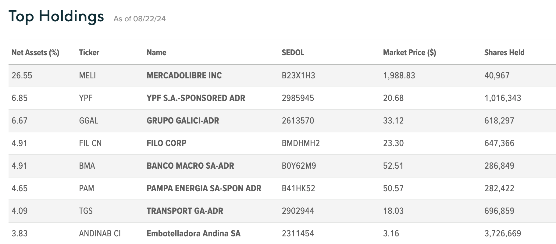556x244 pixels.
Task: Click the Ticker column header
Action: coord(89,52)
